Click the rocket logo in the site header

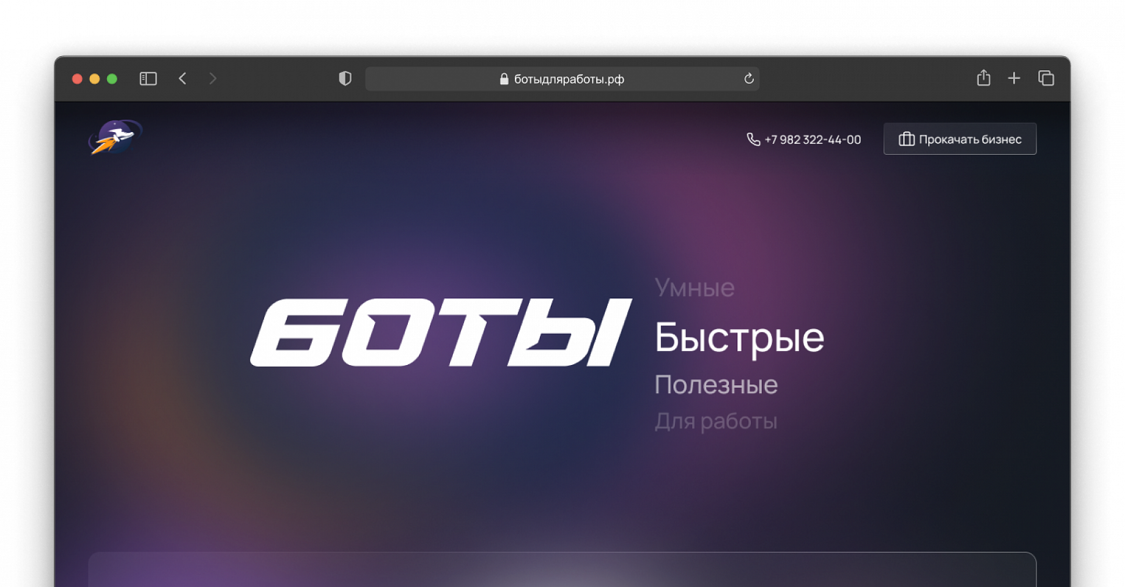click(116, 137)
